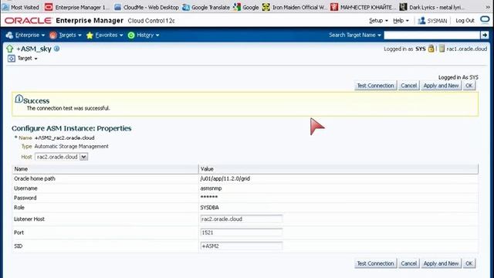This screenshot has width=494, height=278.
Task: Click the Success info icon
Action: coord(19,99)
